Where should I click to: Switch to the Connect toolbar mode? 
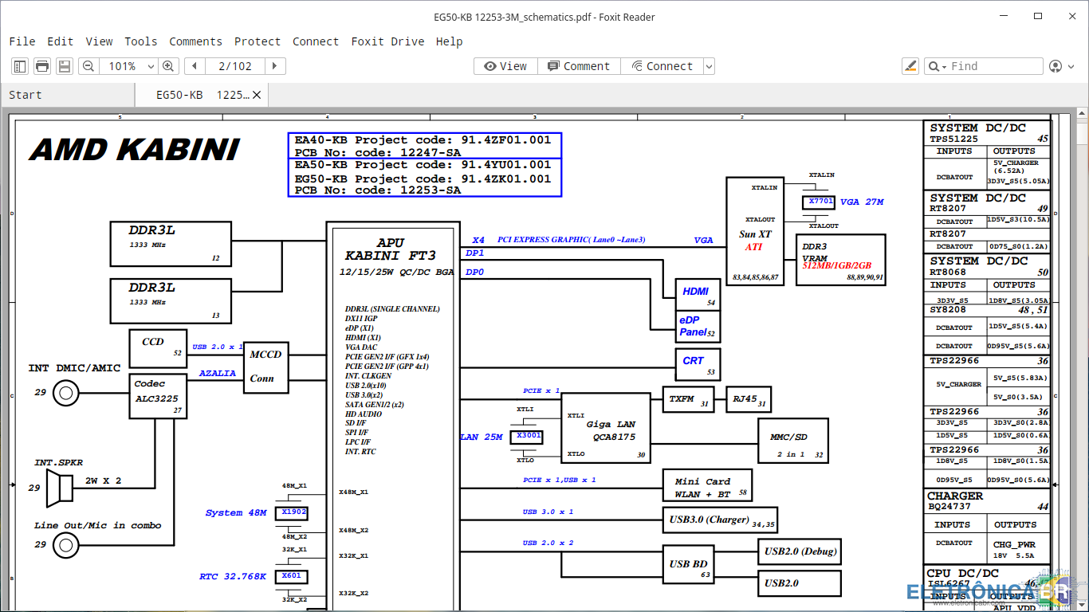pyautogui.click(x=662, y=66)
